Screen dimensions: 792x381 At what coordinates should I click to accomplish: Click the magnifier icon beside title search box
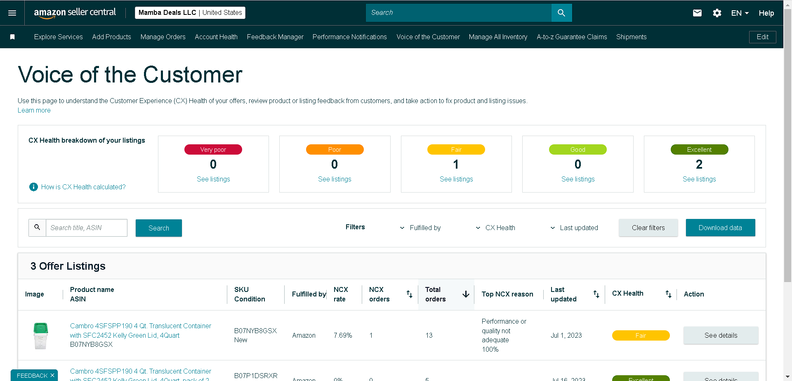click(37, 228)
